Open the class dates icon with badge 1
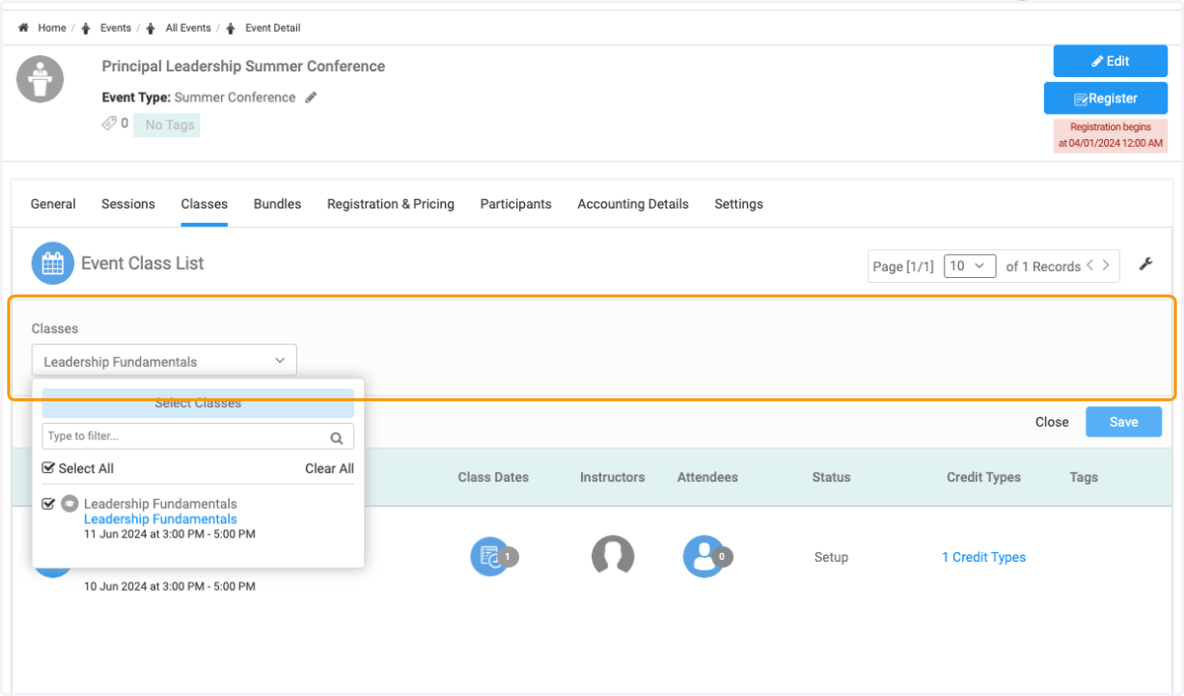Viewport: 1184px width, 696px height. pyautogui.click(x=492, y=557)
